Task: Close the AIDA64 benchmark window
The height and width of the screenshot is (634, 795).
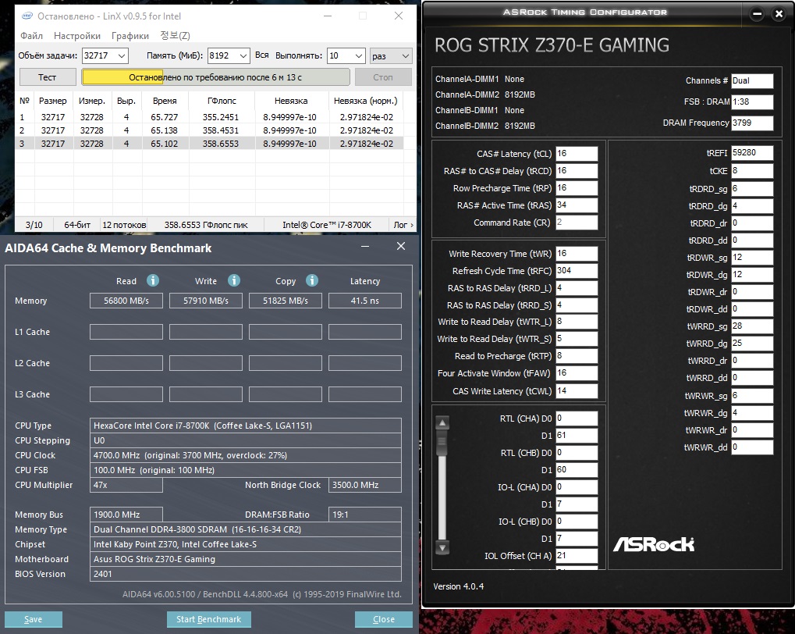Action: click(401, 246)
